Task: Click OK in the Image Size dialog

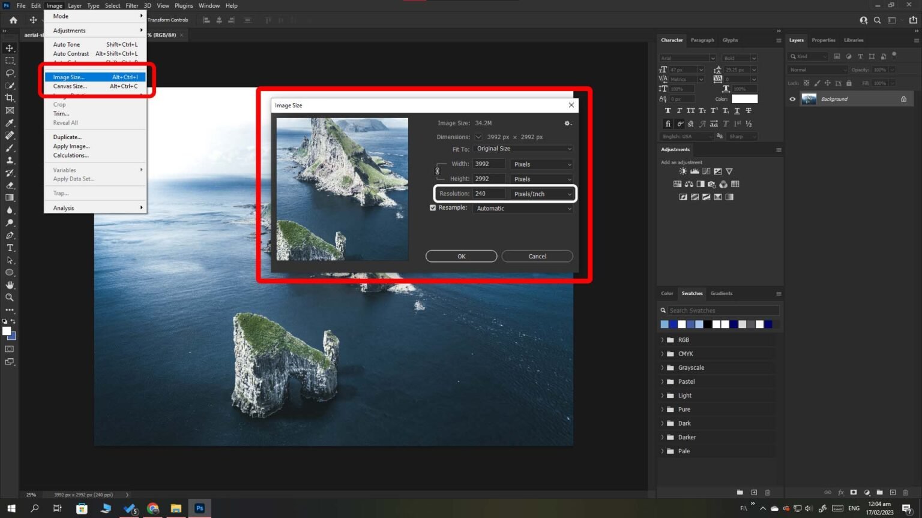Action: click(x=460, y=256)
